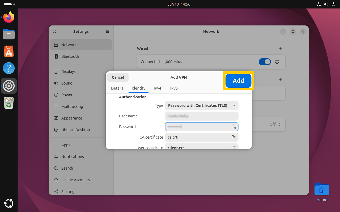The height and width of the screenshot is (212, 340).
Task: Add a wired connection with plus
Action: [x=281, y=48]
